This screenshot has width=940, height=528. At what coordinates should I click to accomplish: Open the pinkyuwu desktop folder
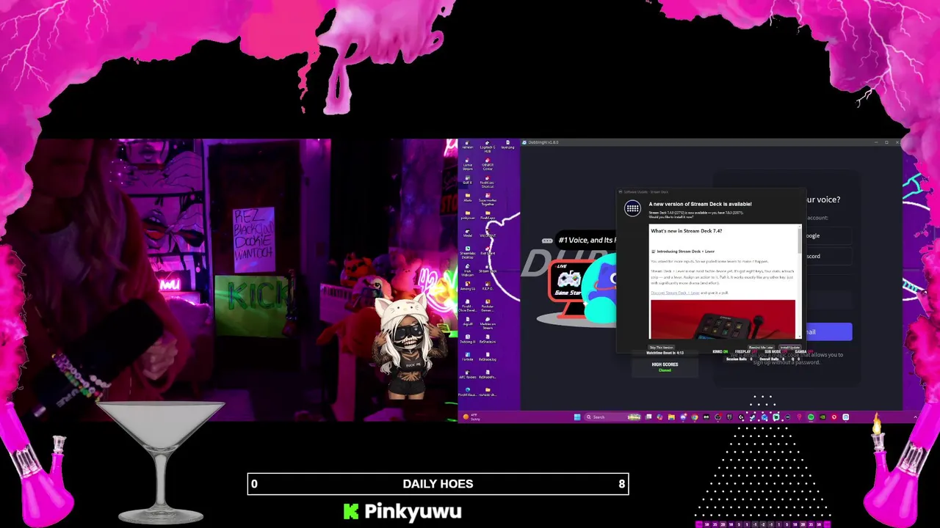click(467, 215)
